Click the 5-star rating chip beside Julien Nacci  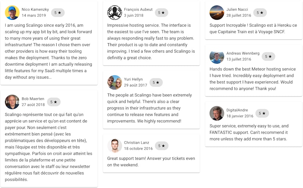coord(260,13)
